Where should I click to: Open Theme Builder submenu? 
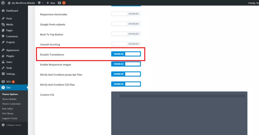pyautogui.click(x=9, y=99)
